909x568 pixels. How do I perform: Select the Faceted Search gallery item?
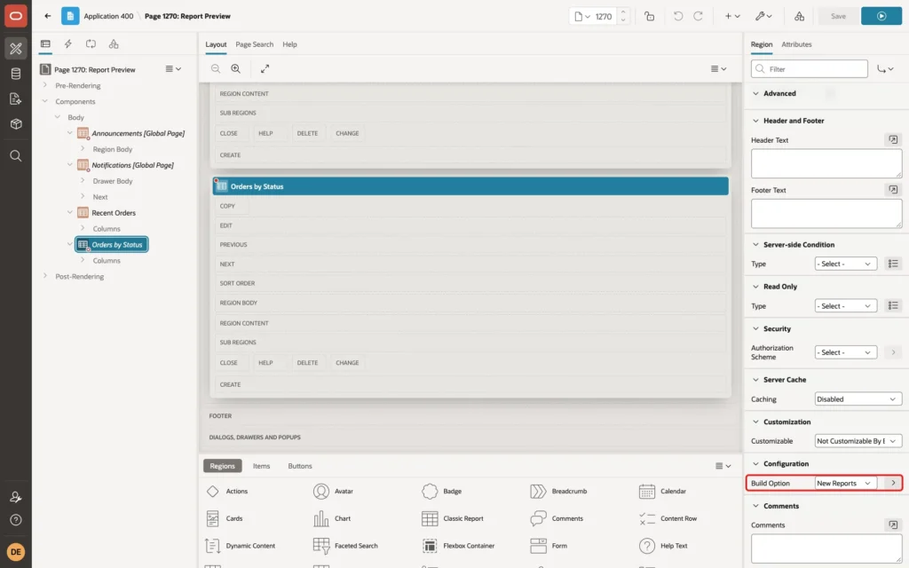(345, 546)
